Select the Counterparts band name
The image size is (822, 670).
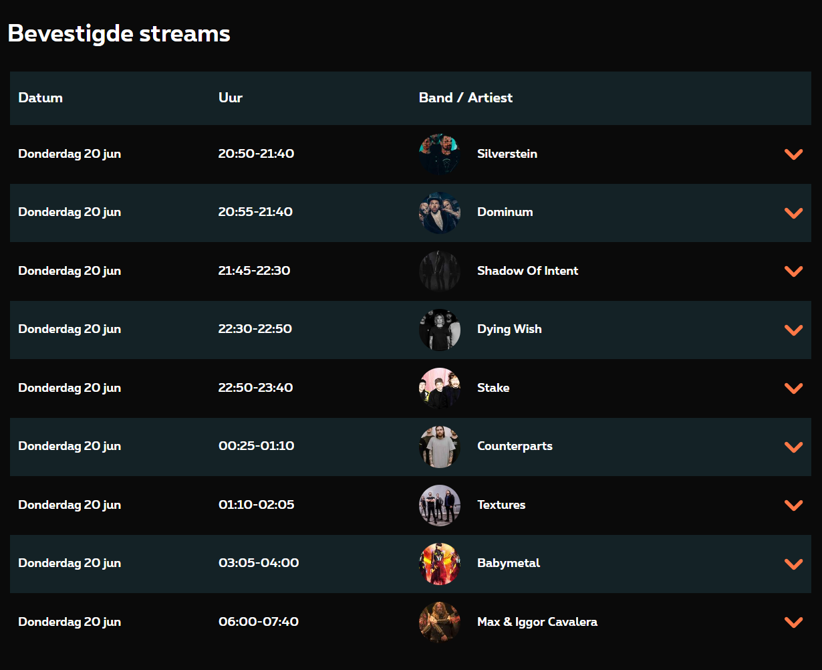point(515,446)
